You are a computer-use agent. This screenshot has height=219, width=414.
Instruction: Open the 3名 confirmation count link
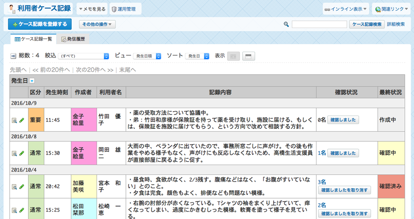322,182
